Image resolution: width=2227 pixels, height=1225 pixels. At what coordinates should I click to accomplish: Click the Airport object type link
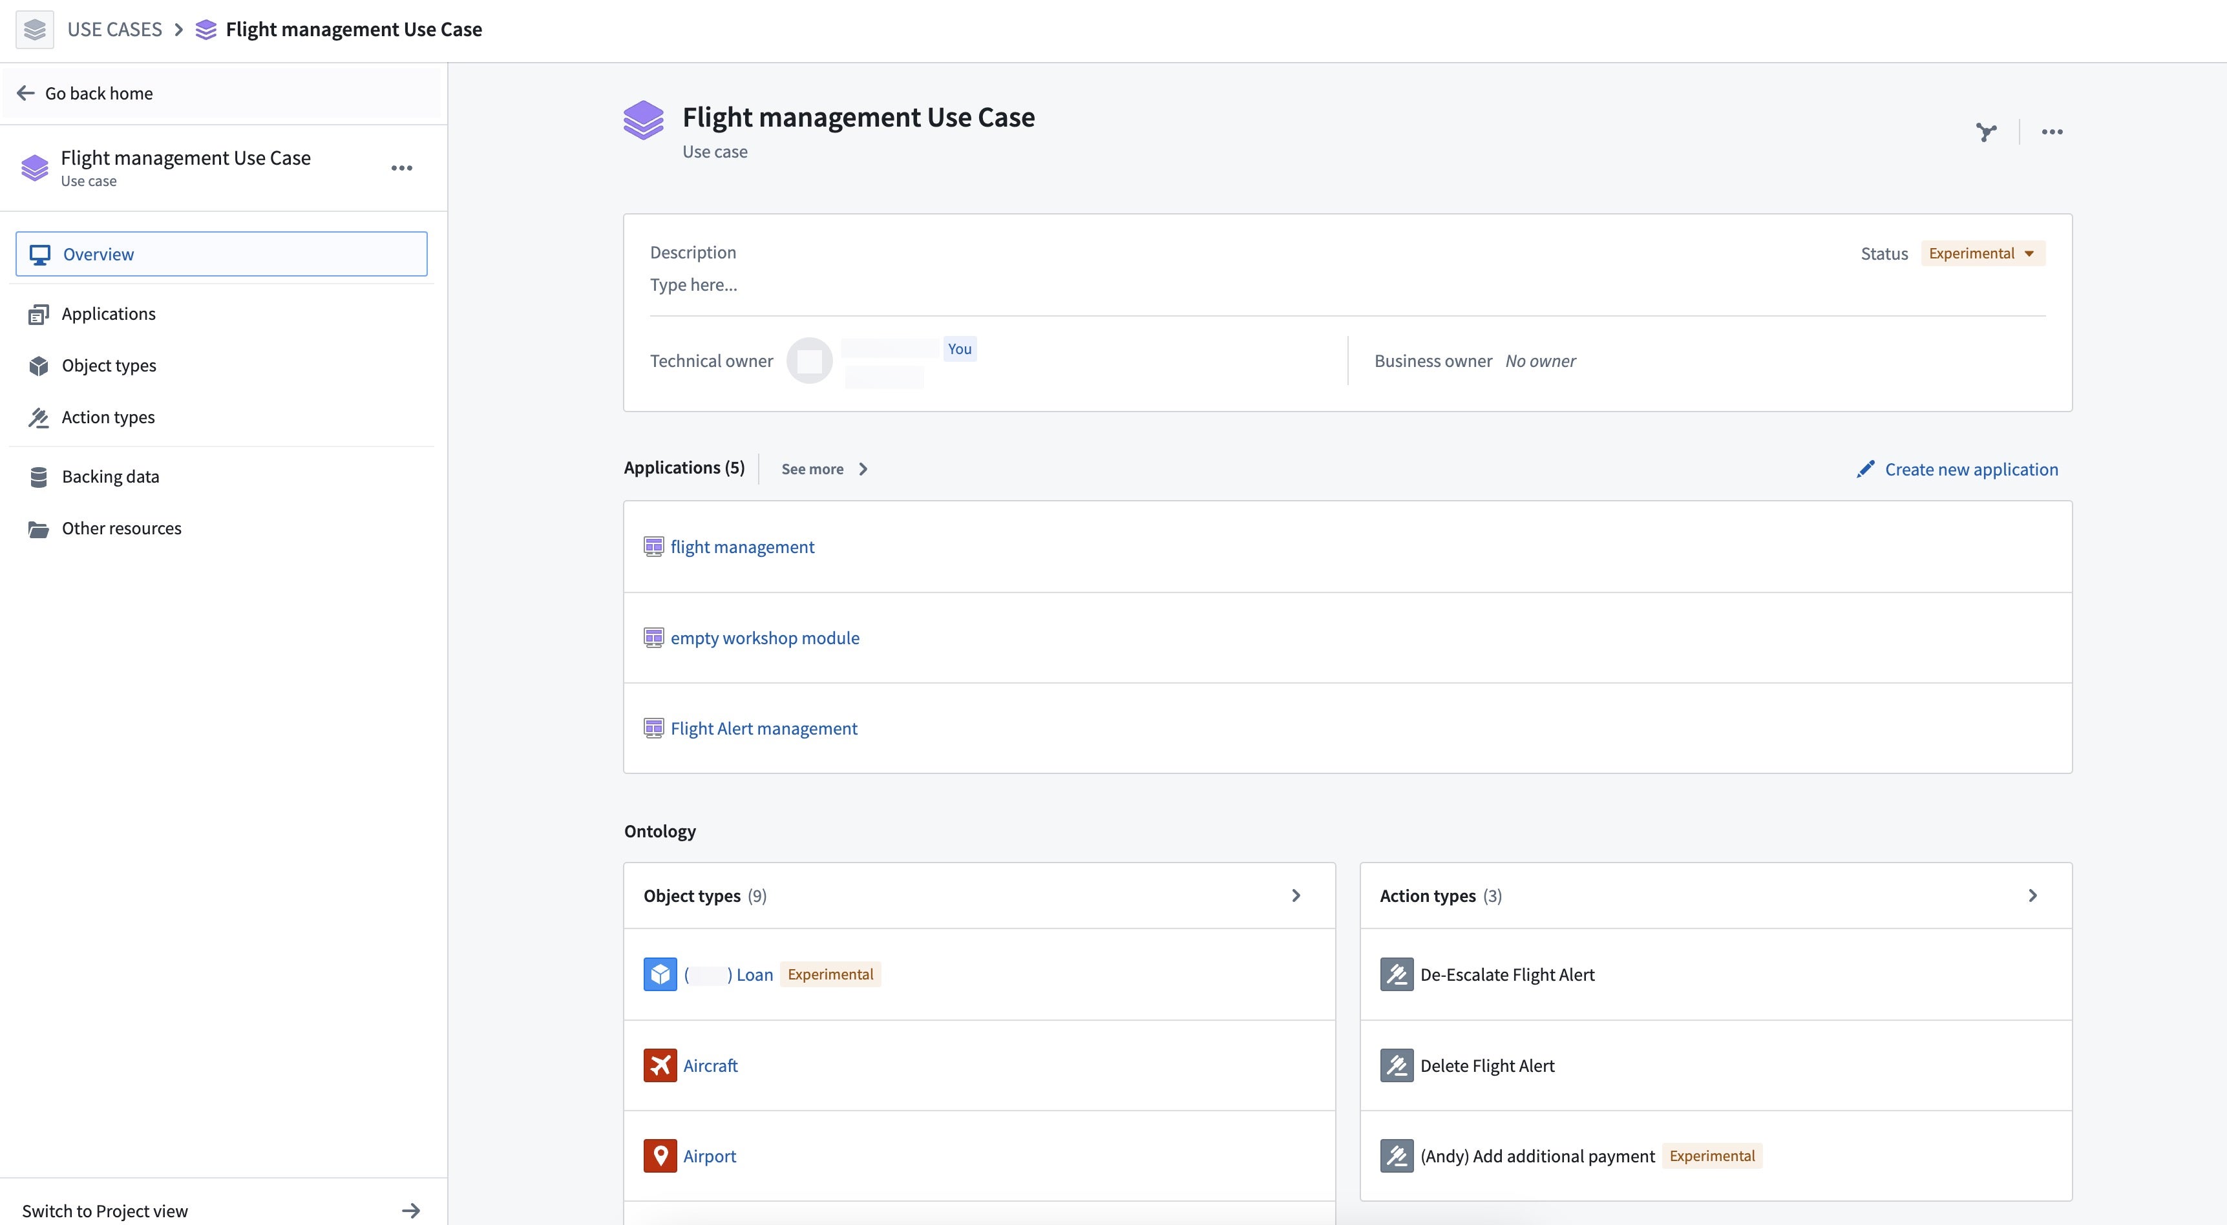coord(710,1156)
